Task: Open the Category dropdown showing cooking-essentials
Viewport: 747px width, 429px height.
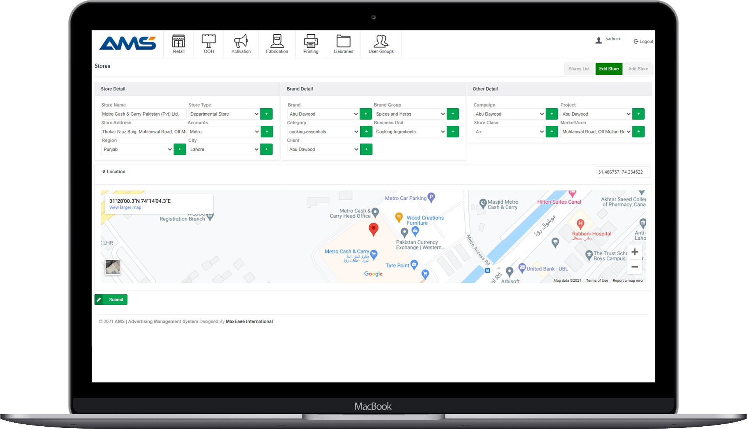Action: pos(324,132)
